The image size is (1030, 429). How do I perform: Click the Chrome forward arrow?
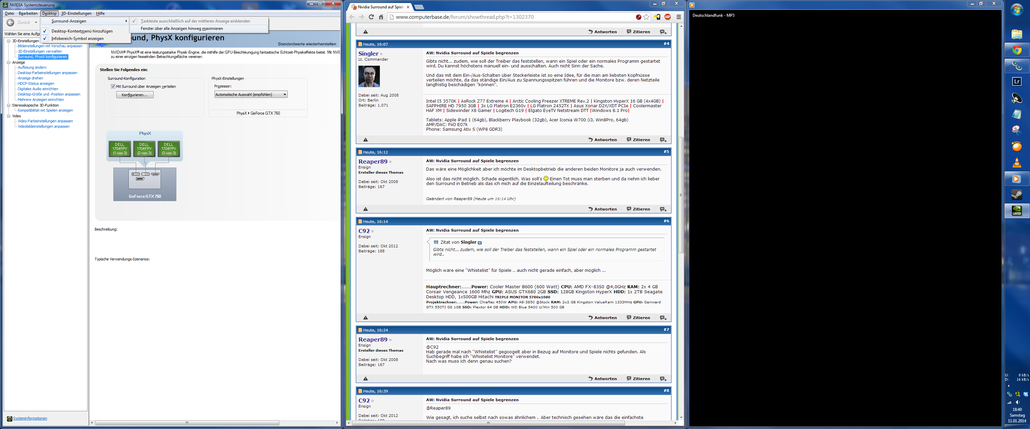[361, 17]
